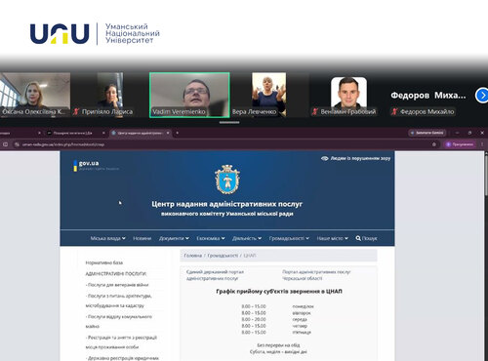
Task: Select Приліпко Лариса's video thumbnail
Action: (110, 95)
